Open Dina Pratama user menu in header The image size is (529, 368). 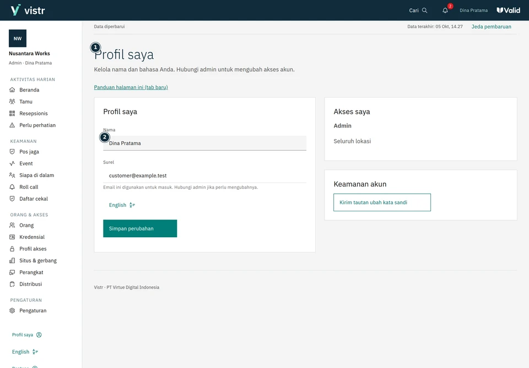[473, 10]
